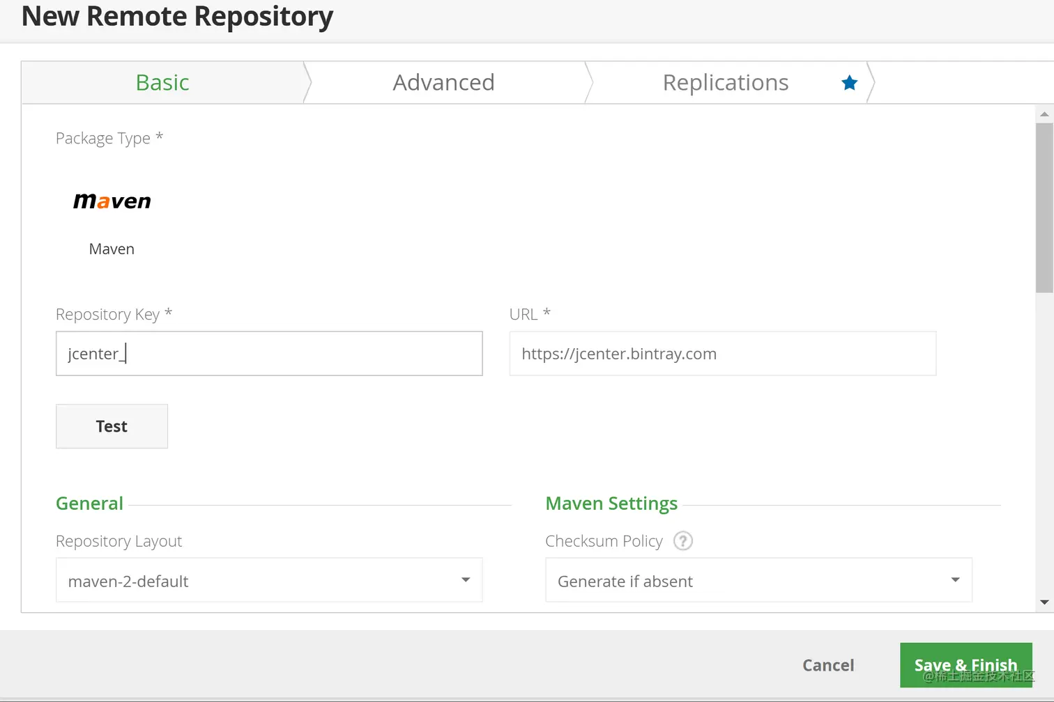Click Save & Finish

click(965, 665)
